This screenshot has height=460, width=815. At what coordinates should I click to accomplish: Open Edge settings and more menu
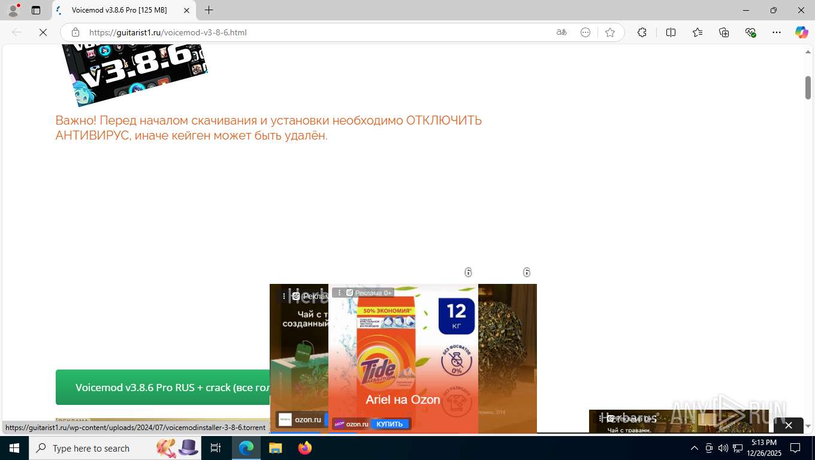[x=777, y=32]
